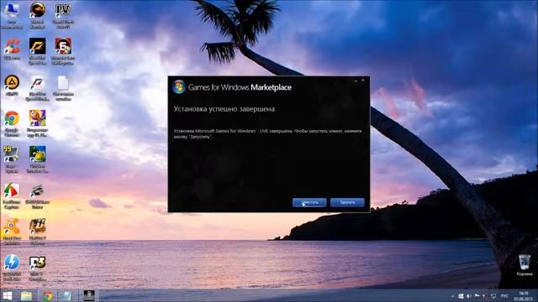The width and height of the screenshot is (538, 302).
Task: Open the Fraps 99 desktop shortcut
Action: (x=12, y=160)
